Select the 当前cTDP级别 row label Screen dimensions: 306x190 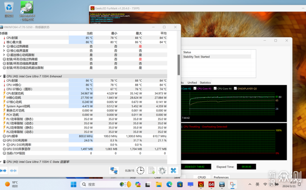(x=16, y=153)
